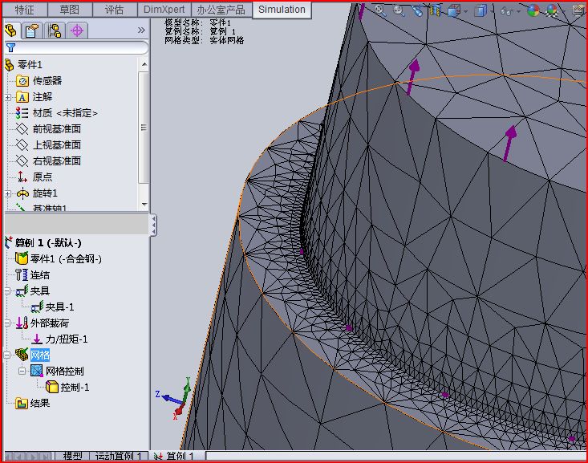588x463 pixels.
Task: Click the bottom tab scroll-left arrow
Action: pos(21,457)
